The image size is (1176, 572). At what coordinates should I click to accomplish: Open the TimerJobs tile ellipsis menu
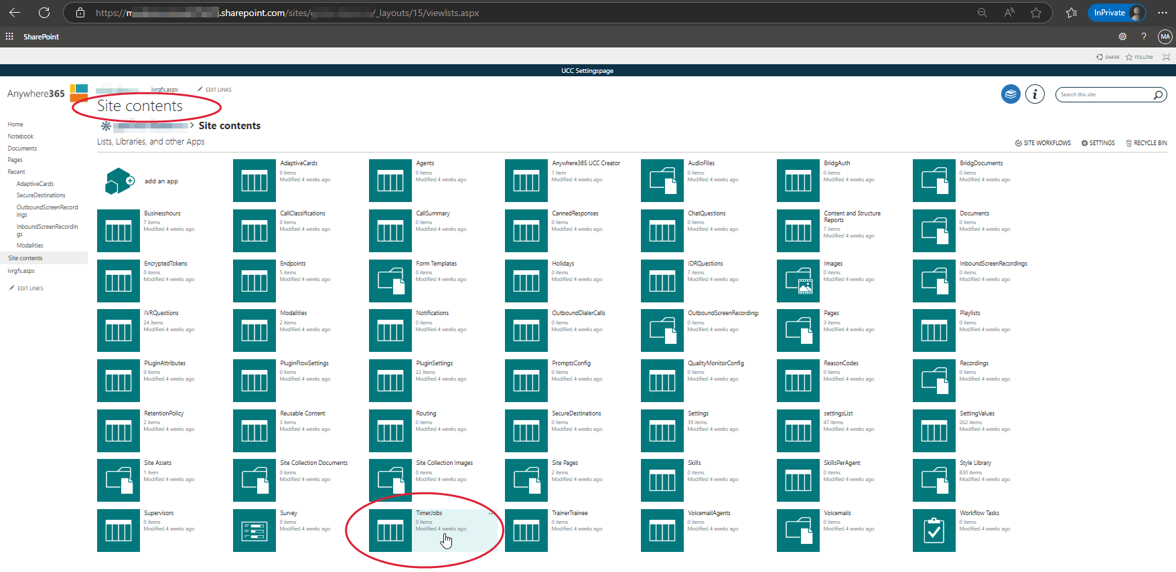492,514
